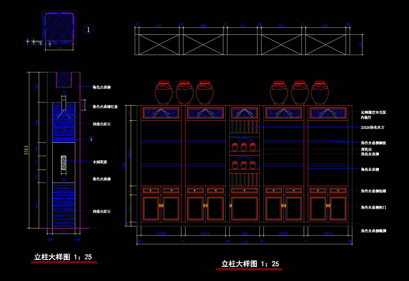
Task: Select the 20X20染色木方 annotation label
Action: (372, 127)
